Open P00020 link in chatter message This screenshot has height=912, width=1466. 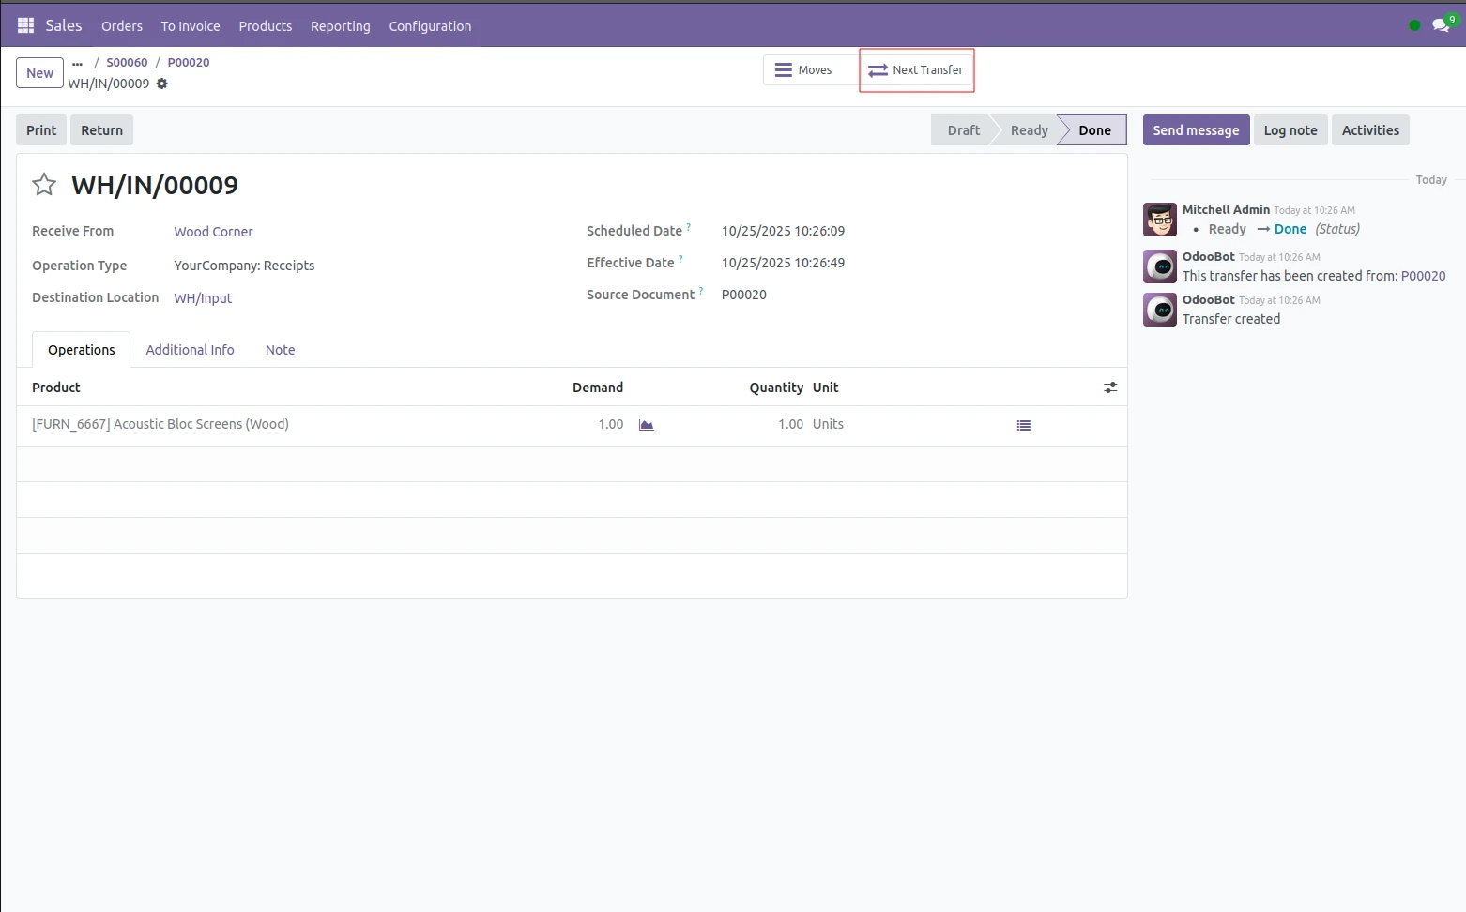pos(1423,276)
